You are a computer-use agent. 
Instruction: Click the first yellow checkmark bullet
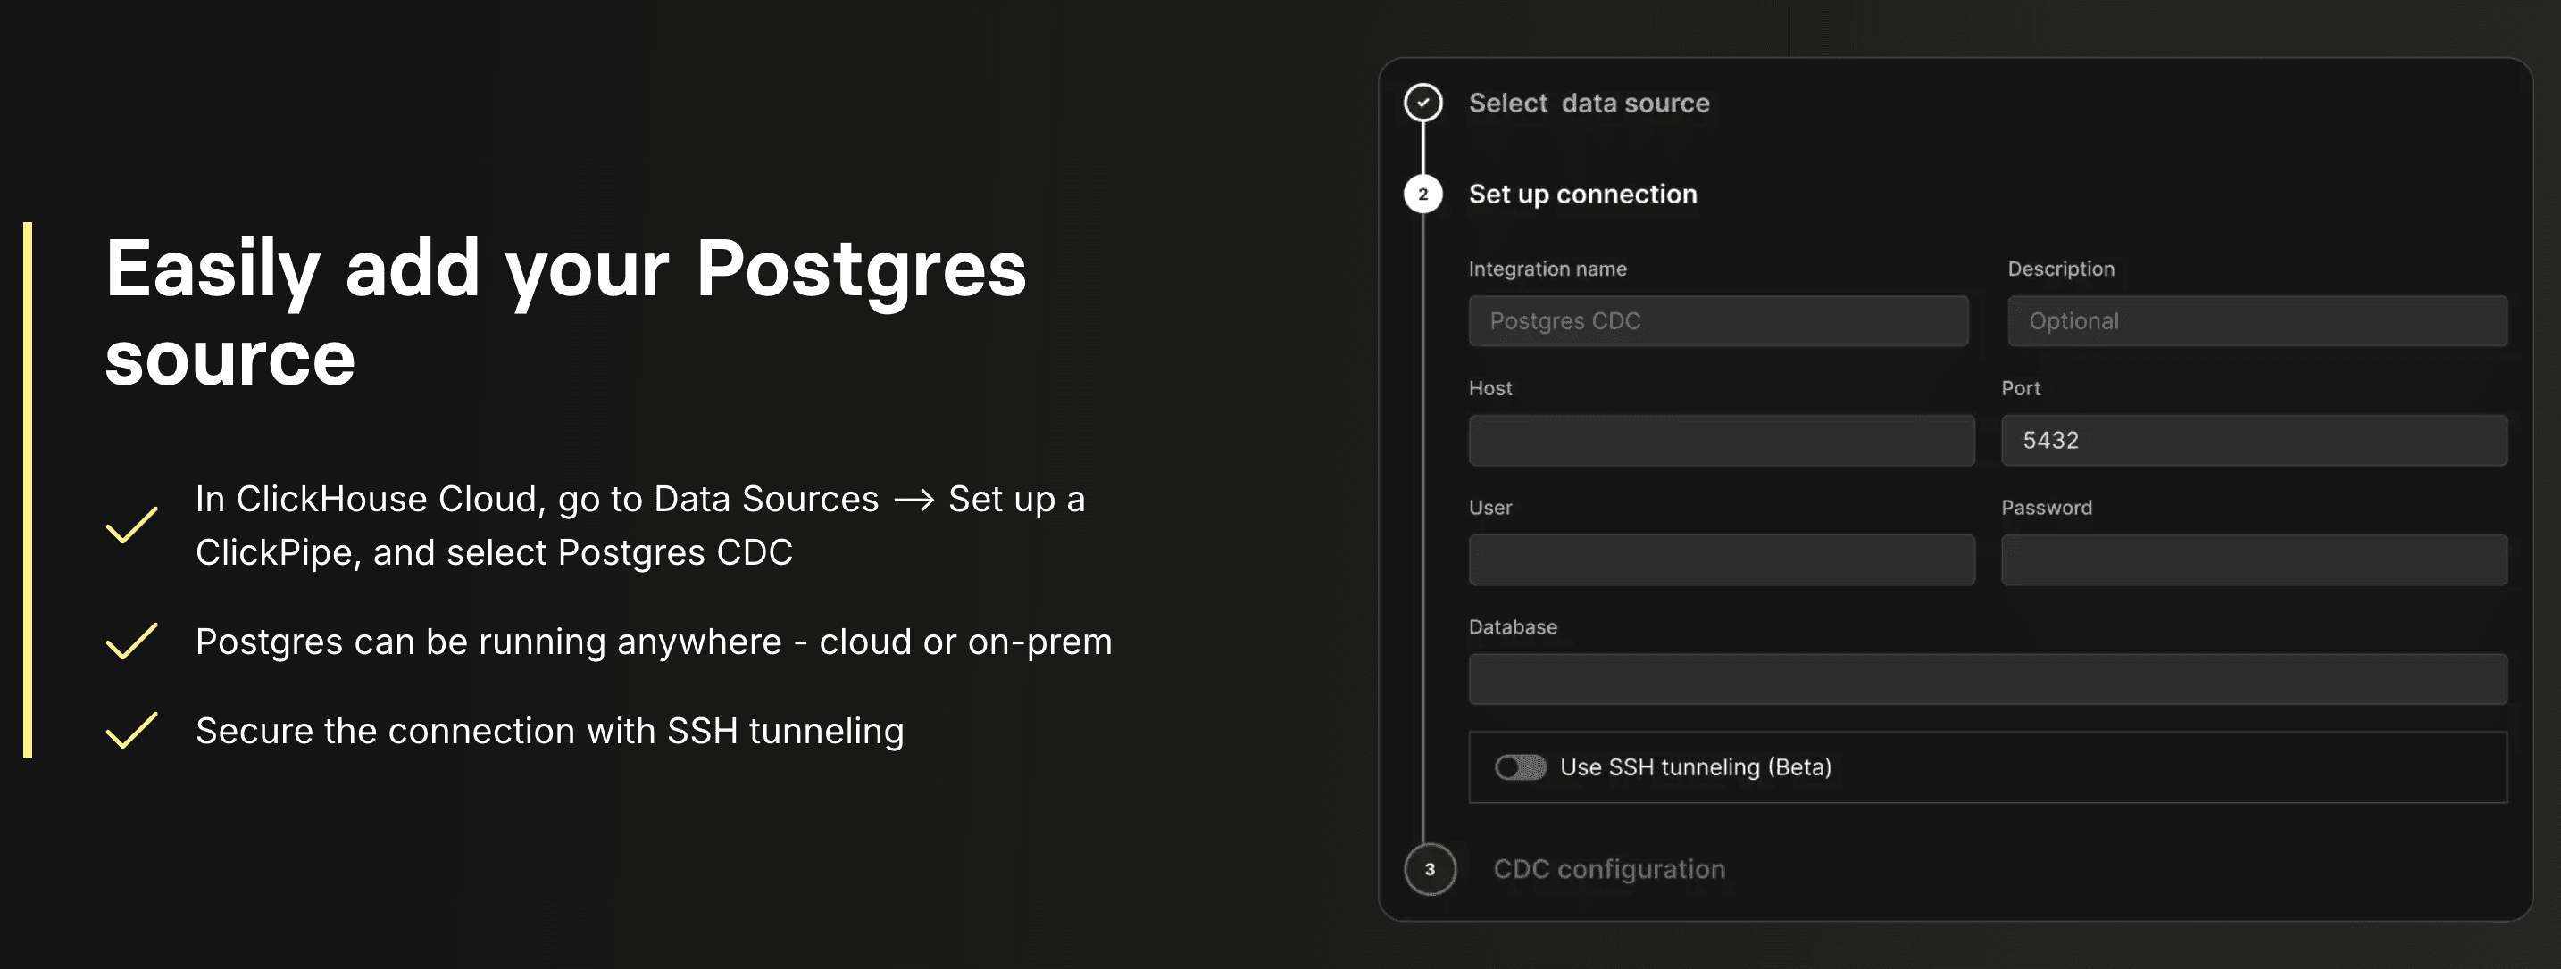click(x=132, y=525)
